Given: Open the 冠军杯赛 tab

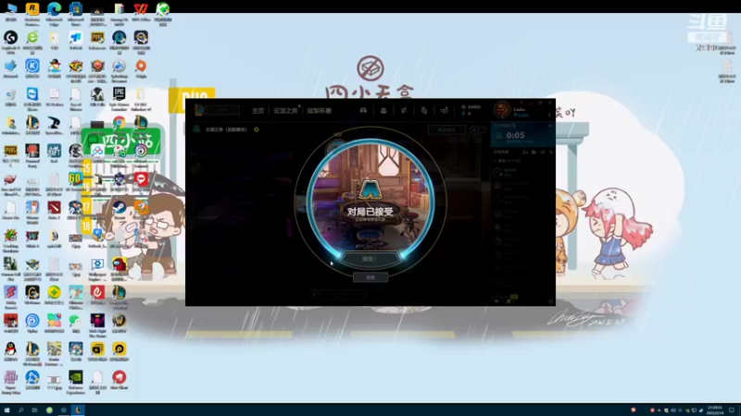Looking at the screenshot, I should (319, 111).
